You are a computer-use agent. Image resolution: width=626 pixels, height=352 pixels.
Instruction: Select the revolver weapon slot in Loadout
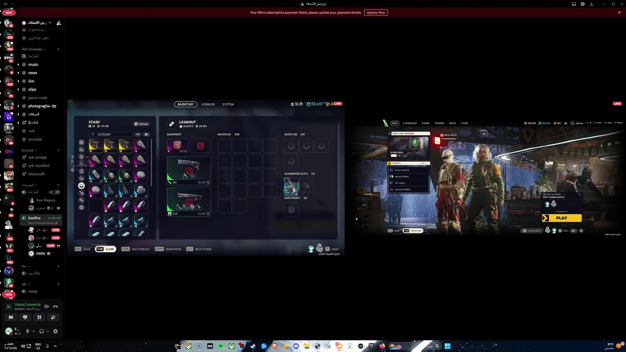click(189, 171)
